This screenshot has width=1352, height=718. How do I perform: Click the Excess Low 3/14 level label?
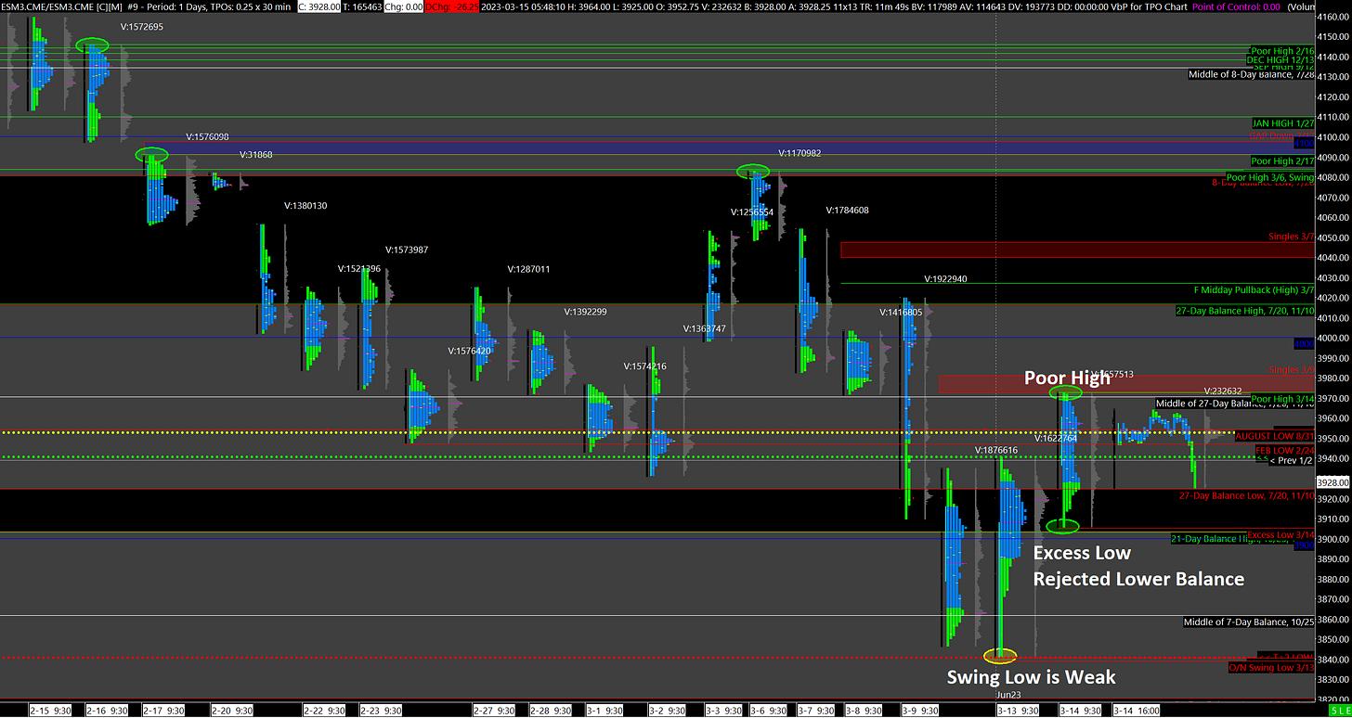pos(1280,535)
